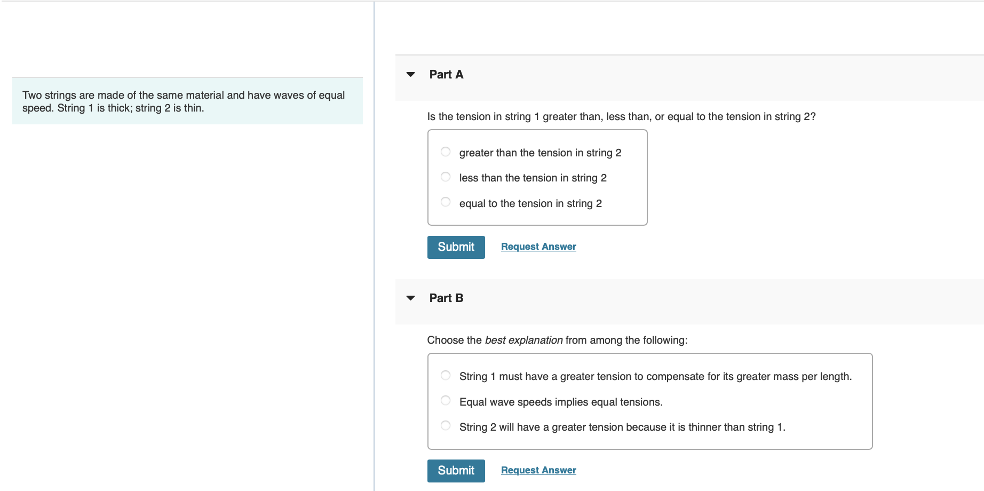Image resolution: width=984 pixels, height=491 pixels.
Task: Submit the Part B answer
Action: click(x=456, y=471)
